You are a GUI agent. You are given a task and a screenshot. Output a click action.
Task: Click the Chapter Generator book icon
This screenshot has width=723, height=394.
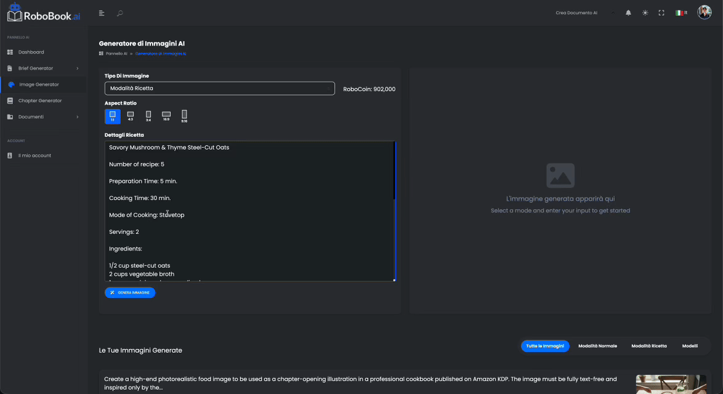click(10, 100)
